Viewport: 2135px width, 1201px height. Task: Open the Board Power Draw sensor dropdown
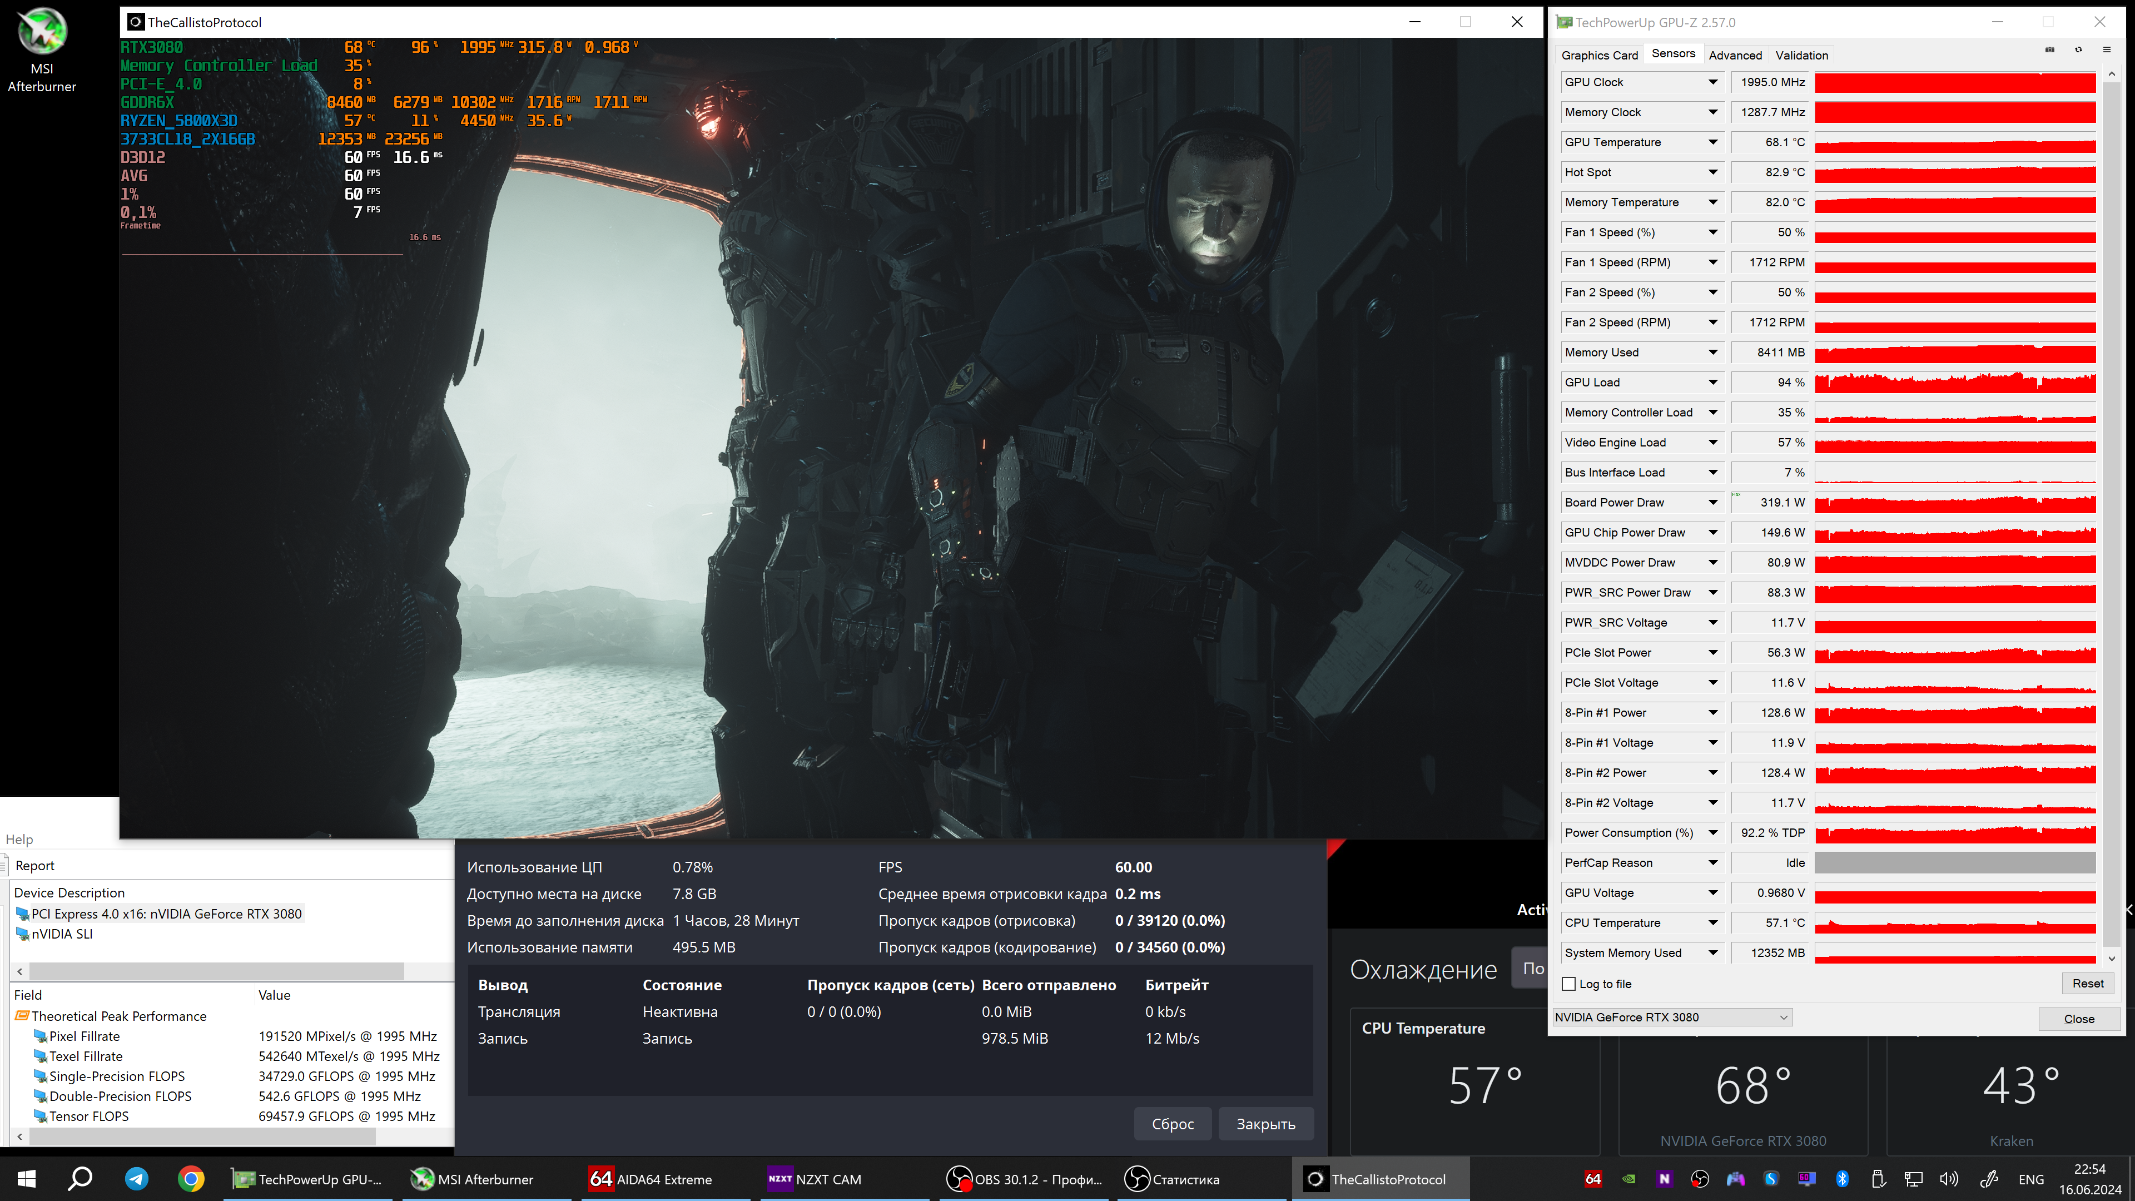click(1713, 502)
